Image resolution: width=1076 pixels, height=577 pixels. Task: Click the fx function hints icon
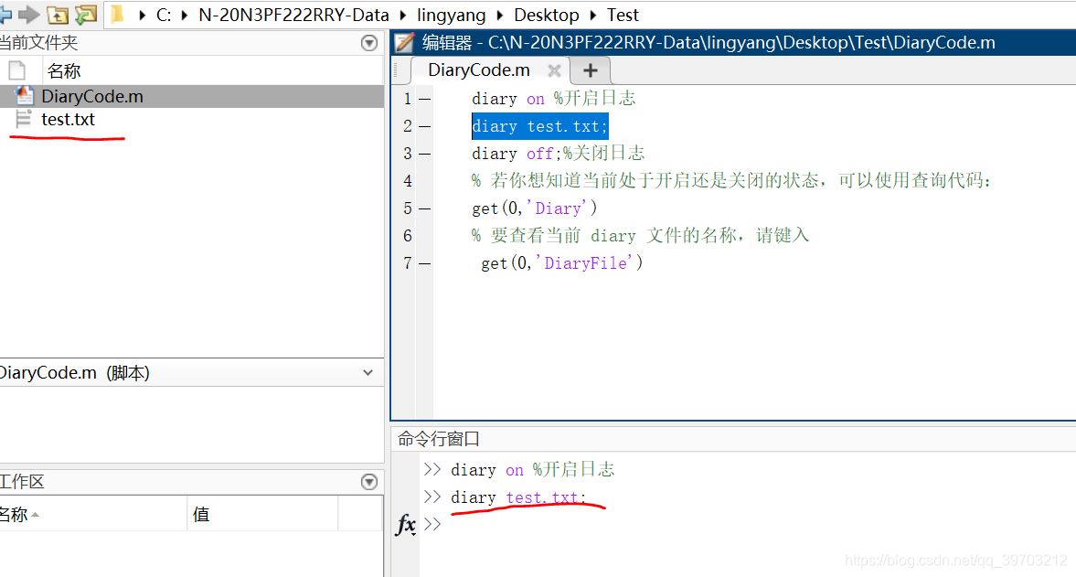406,524
